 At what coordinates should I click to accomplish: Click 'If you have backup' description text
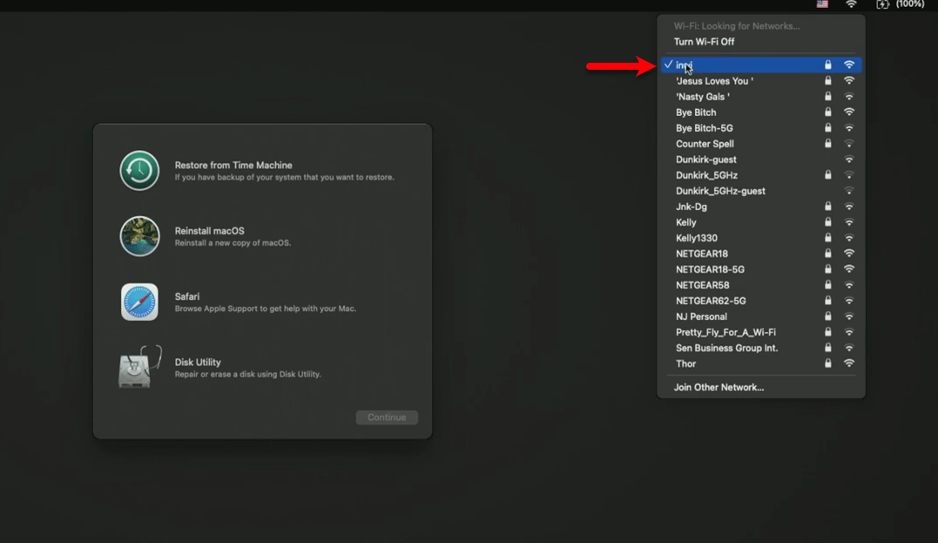[x=284, y=177]
